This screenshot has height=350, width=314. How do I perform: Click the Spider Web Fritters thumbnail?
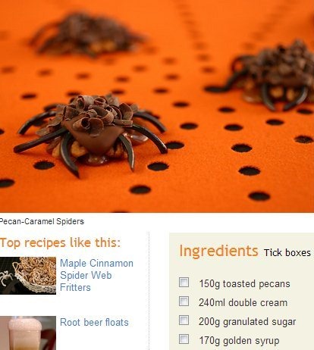point(28,276)
